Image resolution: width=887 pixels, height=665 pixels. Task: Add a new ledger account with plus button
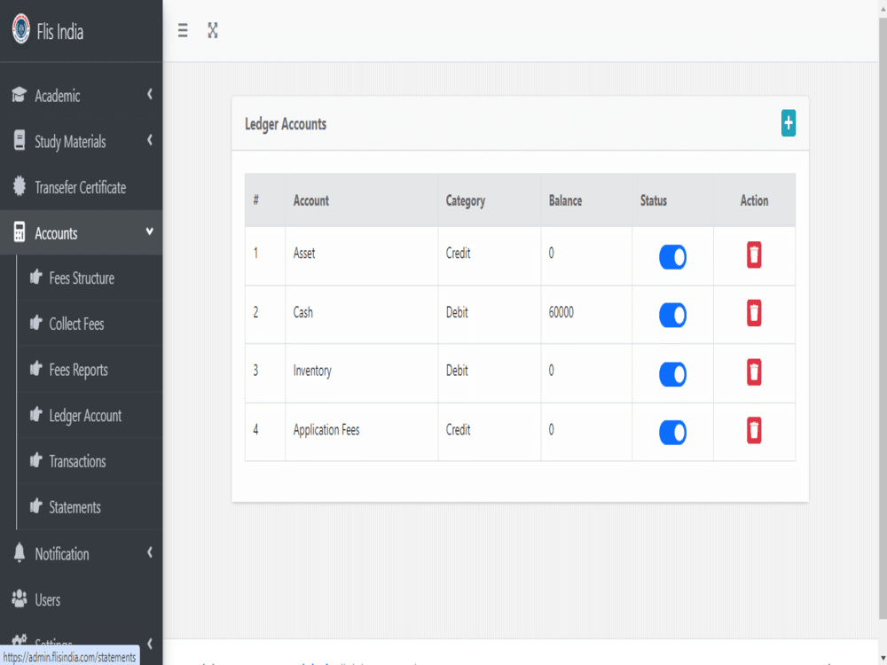[x=788, y=123]
